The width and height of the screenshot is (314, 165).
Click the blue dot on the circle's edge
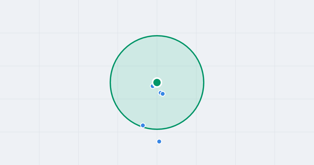(143, 125)
